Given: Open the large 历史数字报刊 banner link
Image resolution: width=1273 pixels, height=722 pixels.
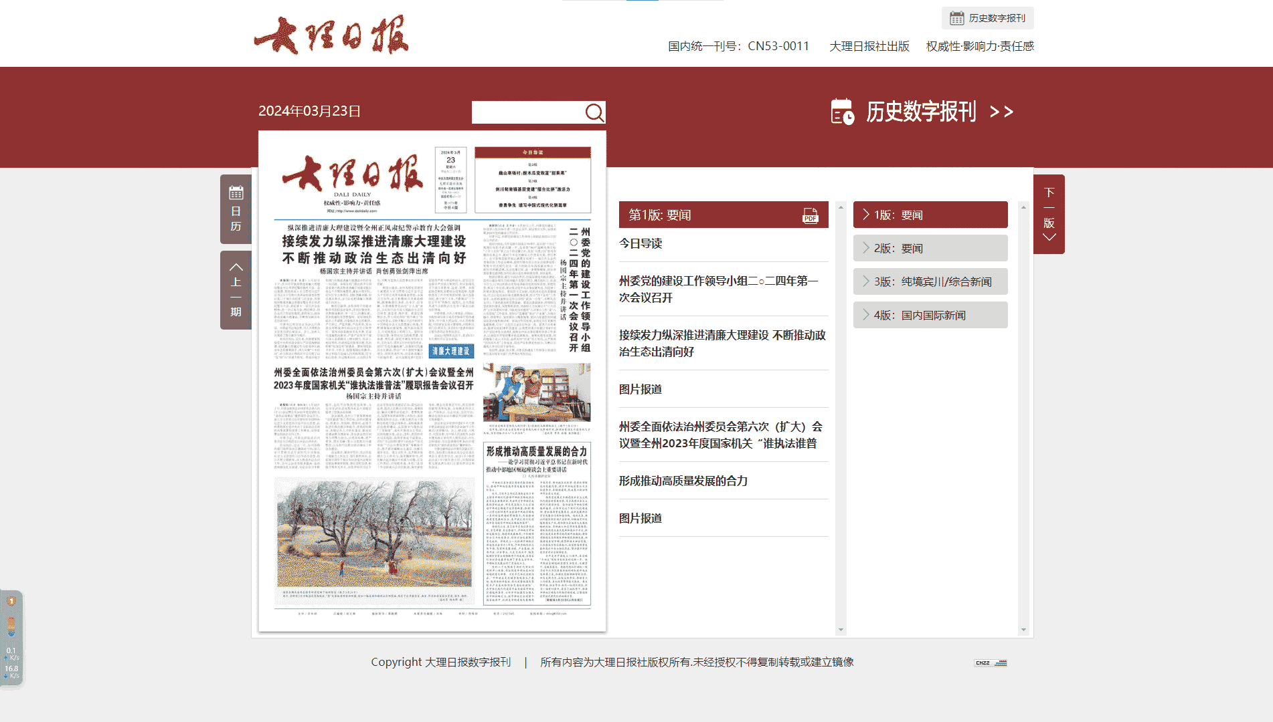Looking at the screenshot, I should click(922, 112).
